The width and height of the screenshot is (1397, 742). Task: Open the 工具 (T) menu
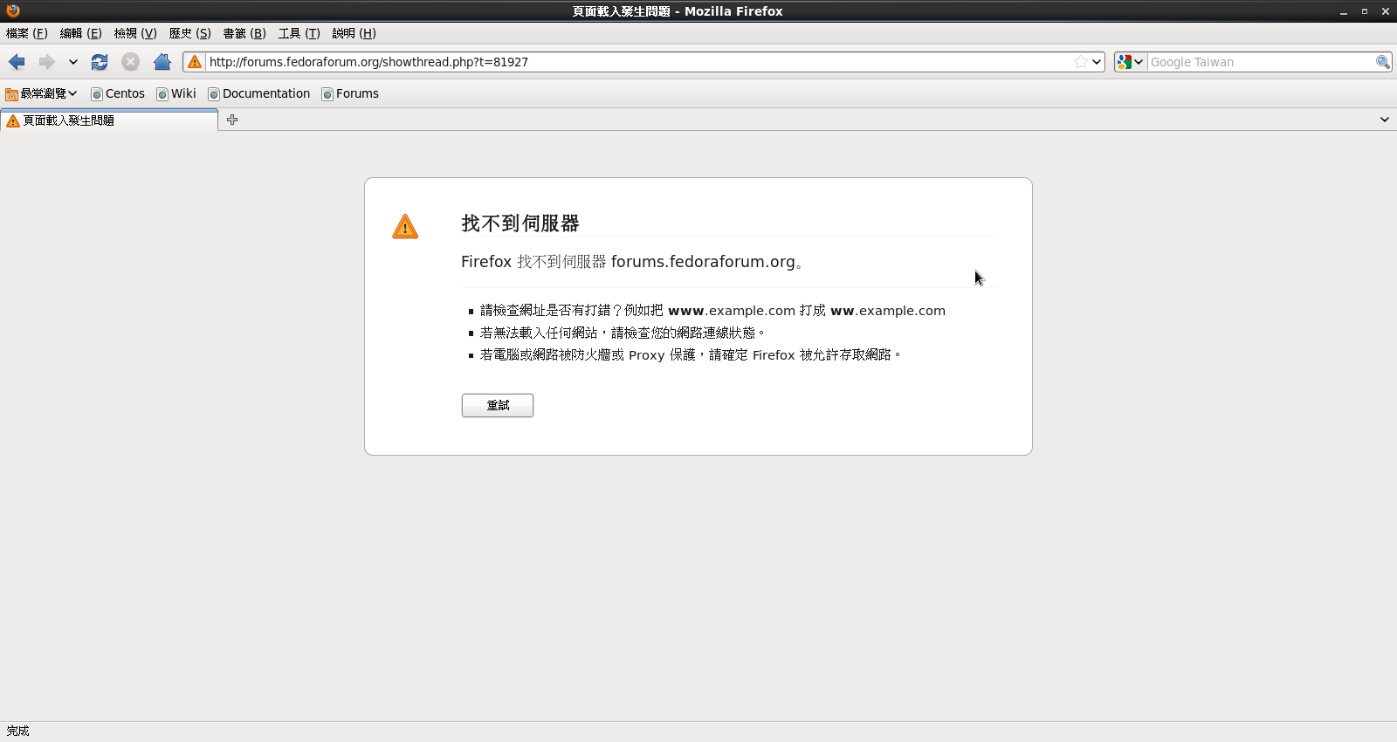pyautogui.click(x=299, y=33)
